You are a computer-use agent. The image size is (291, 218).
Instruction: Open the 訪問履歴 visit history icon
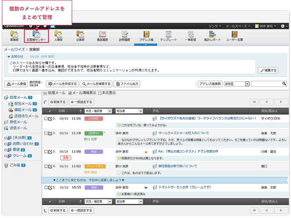coord(124,35)
